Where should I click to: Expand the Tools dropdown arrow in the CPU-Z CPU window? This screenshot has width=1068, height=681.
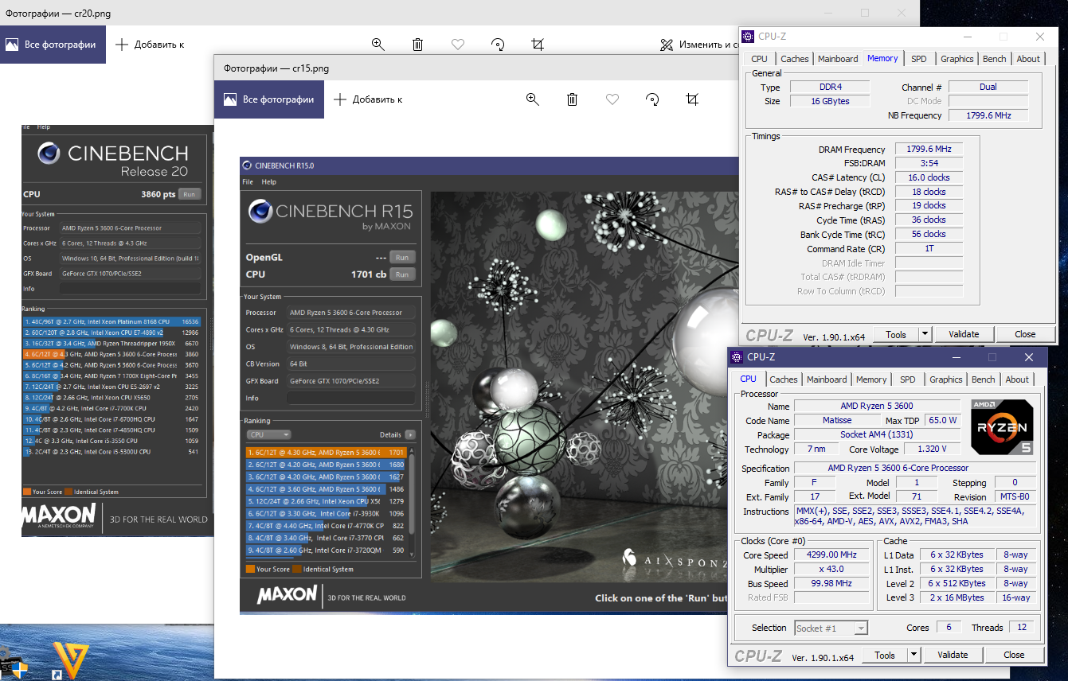coord(913,656)
